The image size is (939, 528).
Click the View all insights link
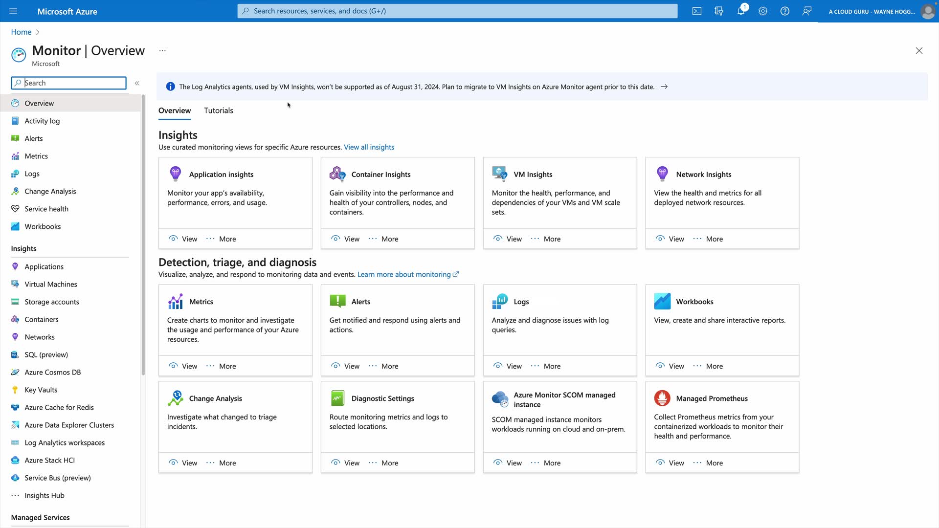tap(369, 147)
